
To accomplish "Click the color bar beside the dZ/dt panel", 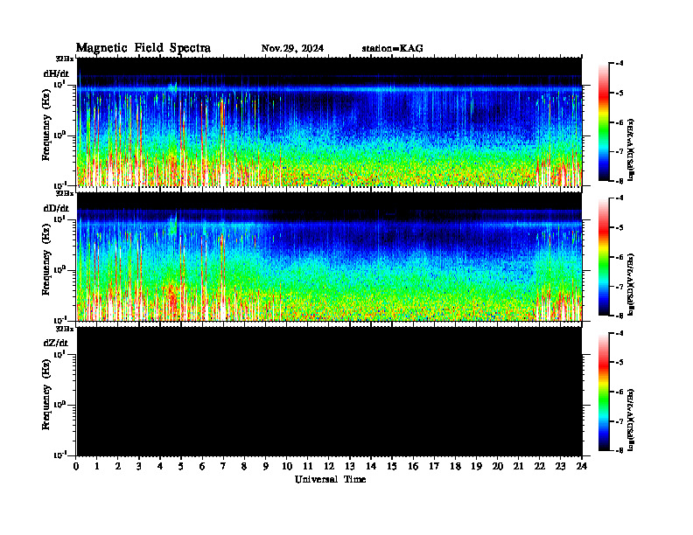I will pyautogui.click(x=603, y=392).
